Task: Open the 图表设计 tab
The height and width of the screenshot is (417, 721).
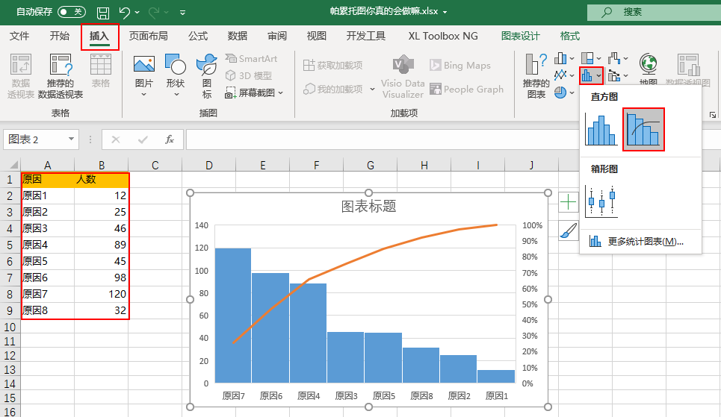Action: [521, 36]
